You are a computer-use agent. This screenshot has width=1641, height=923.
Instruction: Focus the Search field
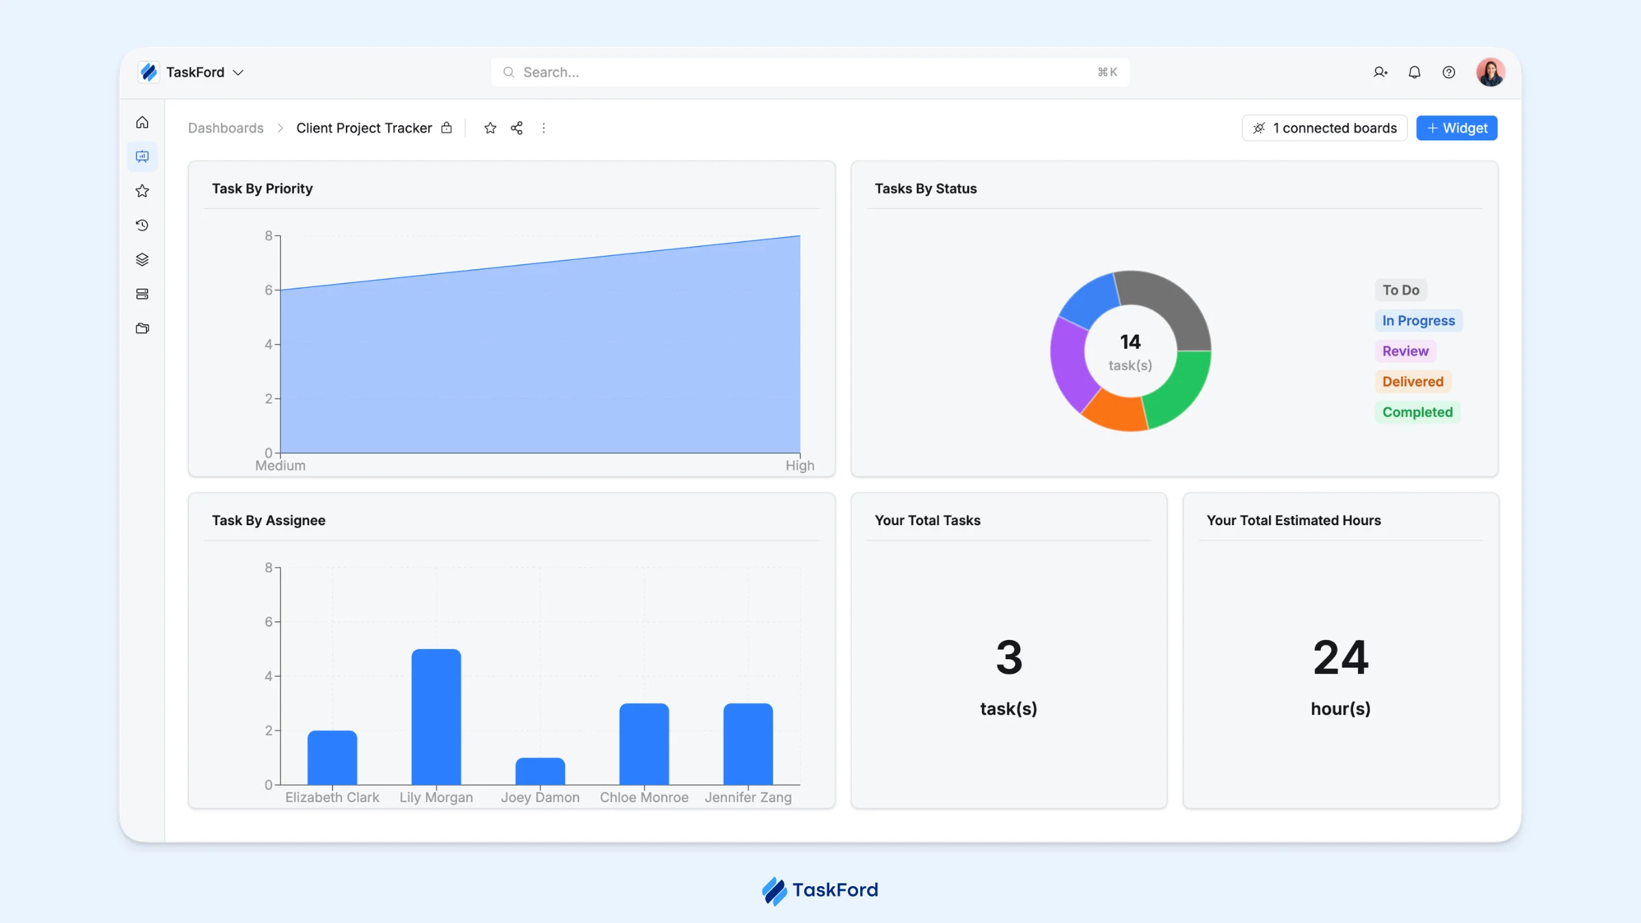pyautogui.click(x=810, y=72)
